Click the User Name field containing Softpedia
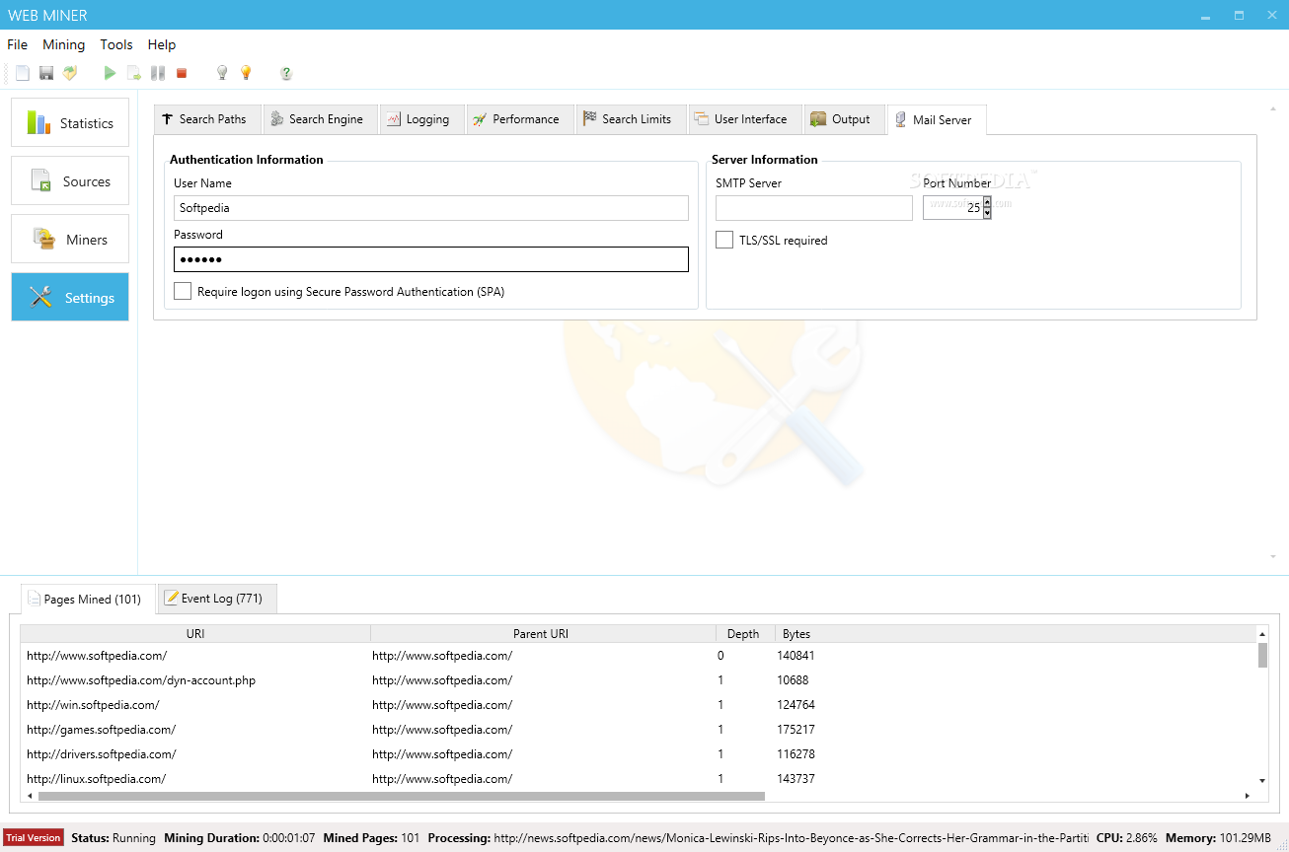 click(x=431, y=208)
